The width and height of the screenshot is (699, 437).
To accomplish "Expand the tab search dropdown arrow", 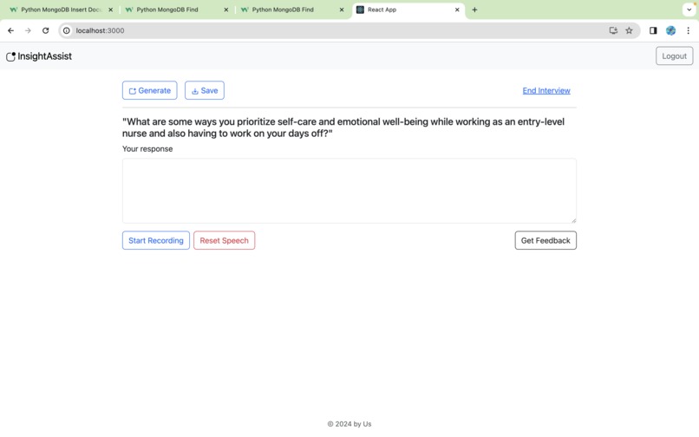I will tap(689, 10).
